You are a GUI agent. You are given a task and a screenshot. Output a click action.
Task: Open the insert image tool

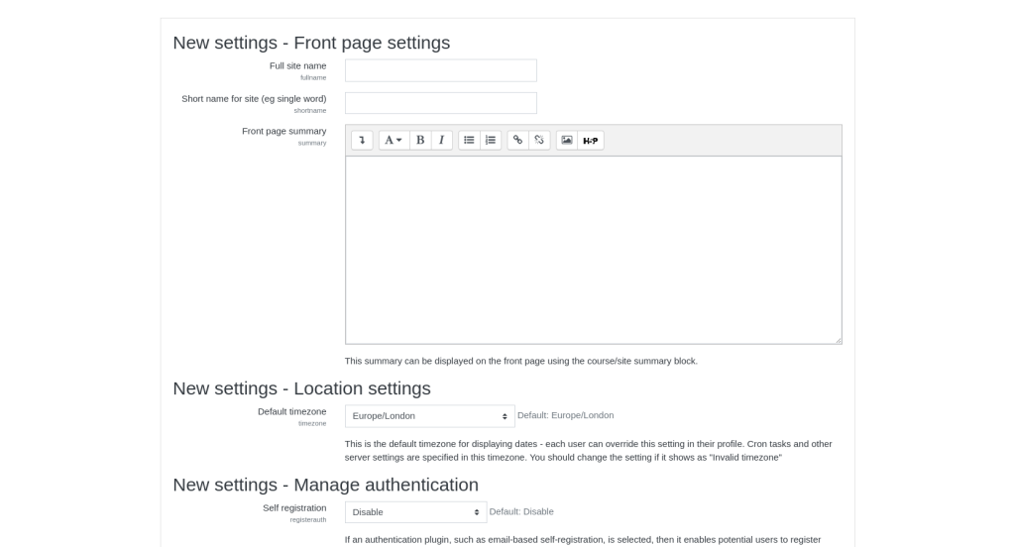click(x=567, y=141)
